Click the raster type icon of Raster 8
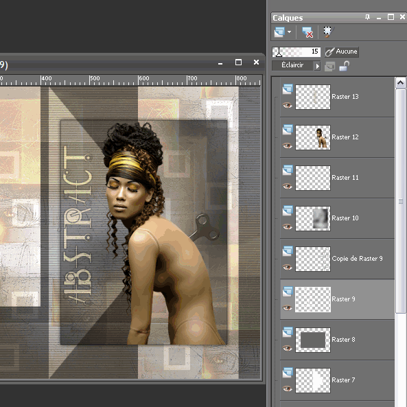The image size is (407, 407). (288, 332)
